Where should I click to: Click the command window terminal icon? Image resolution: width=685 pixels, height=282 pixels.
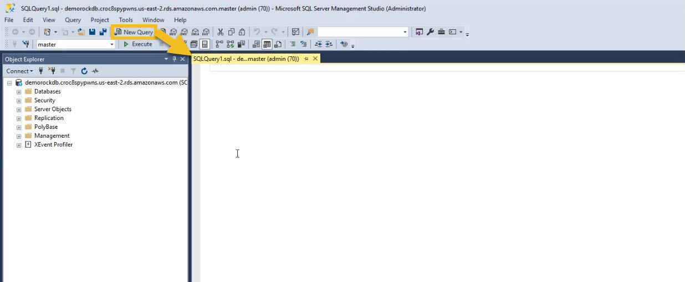coord(453,32)
